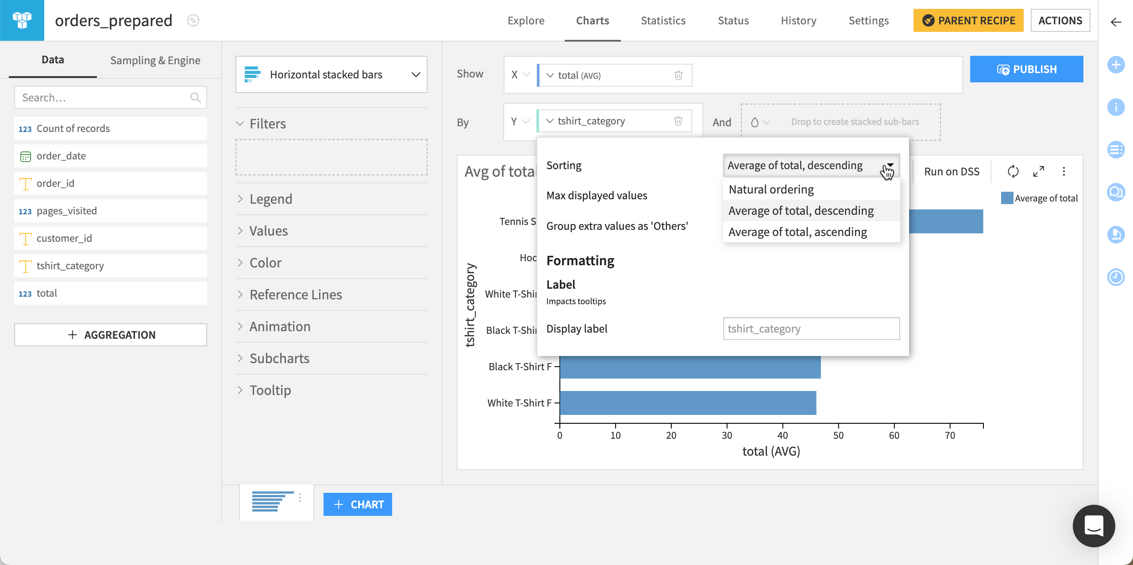
Task: Refresh the chart preview
Action: [x=1014, y=172]
